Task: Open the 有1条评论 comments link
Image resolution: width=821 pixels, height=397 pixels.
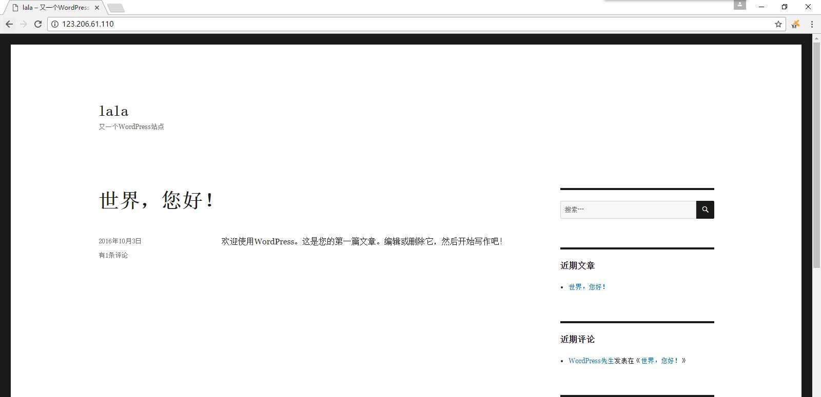Action: [113, 255]
